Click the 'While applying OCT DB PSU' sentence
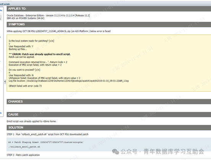 [58, 31]
